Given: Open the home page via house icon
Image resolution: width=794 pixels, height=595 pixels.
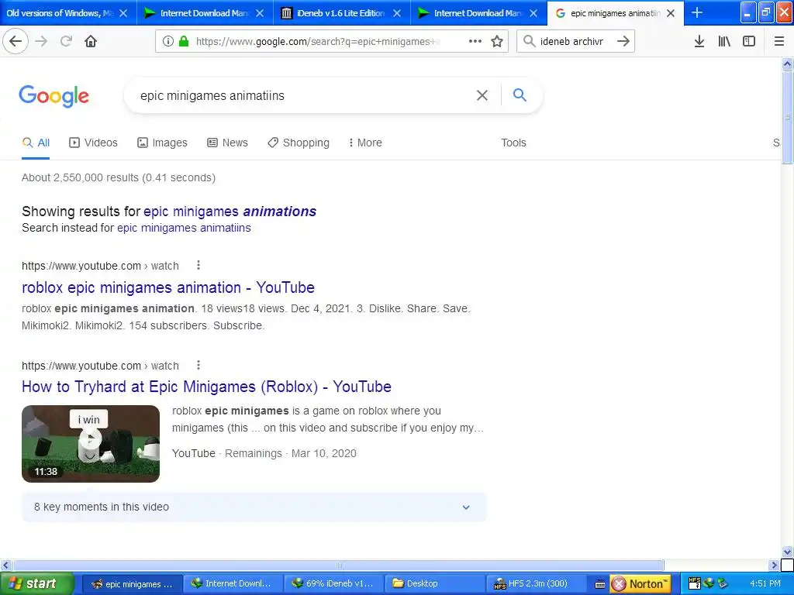Looking at the screenshot, I should coord(91,41).
